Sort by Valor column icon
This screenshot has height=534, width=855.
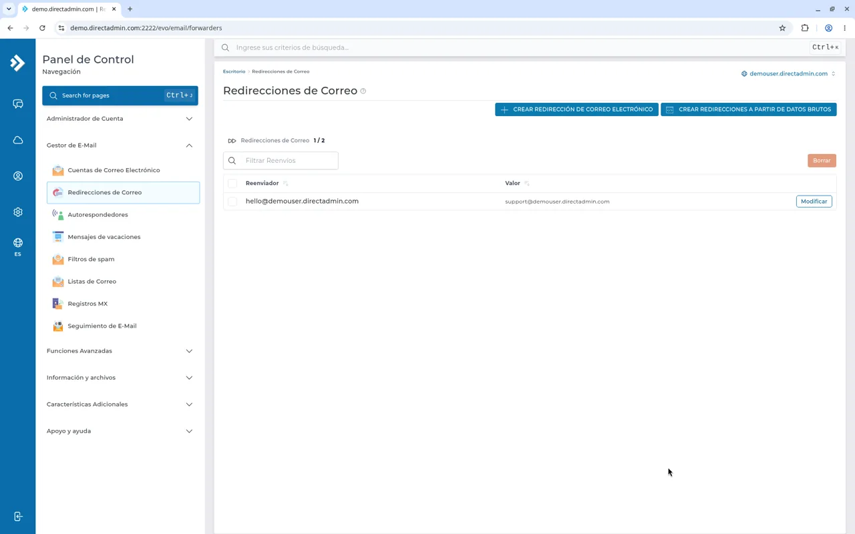pyautogui.click(x=526, y=184)
